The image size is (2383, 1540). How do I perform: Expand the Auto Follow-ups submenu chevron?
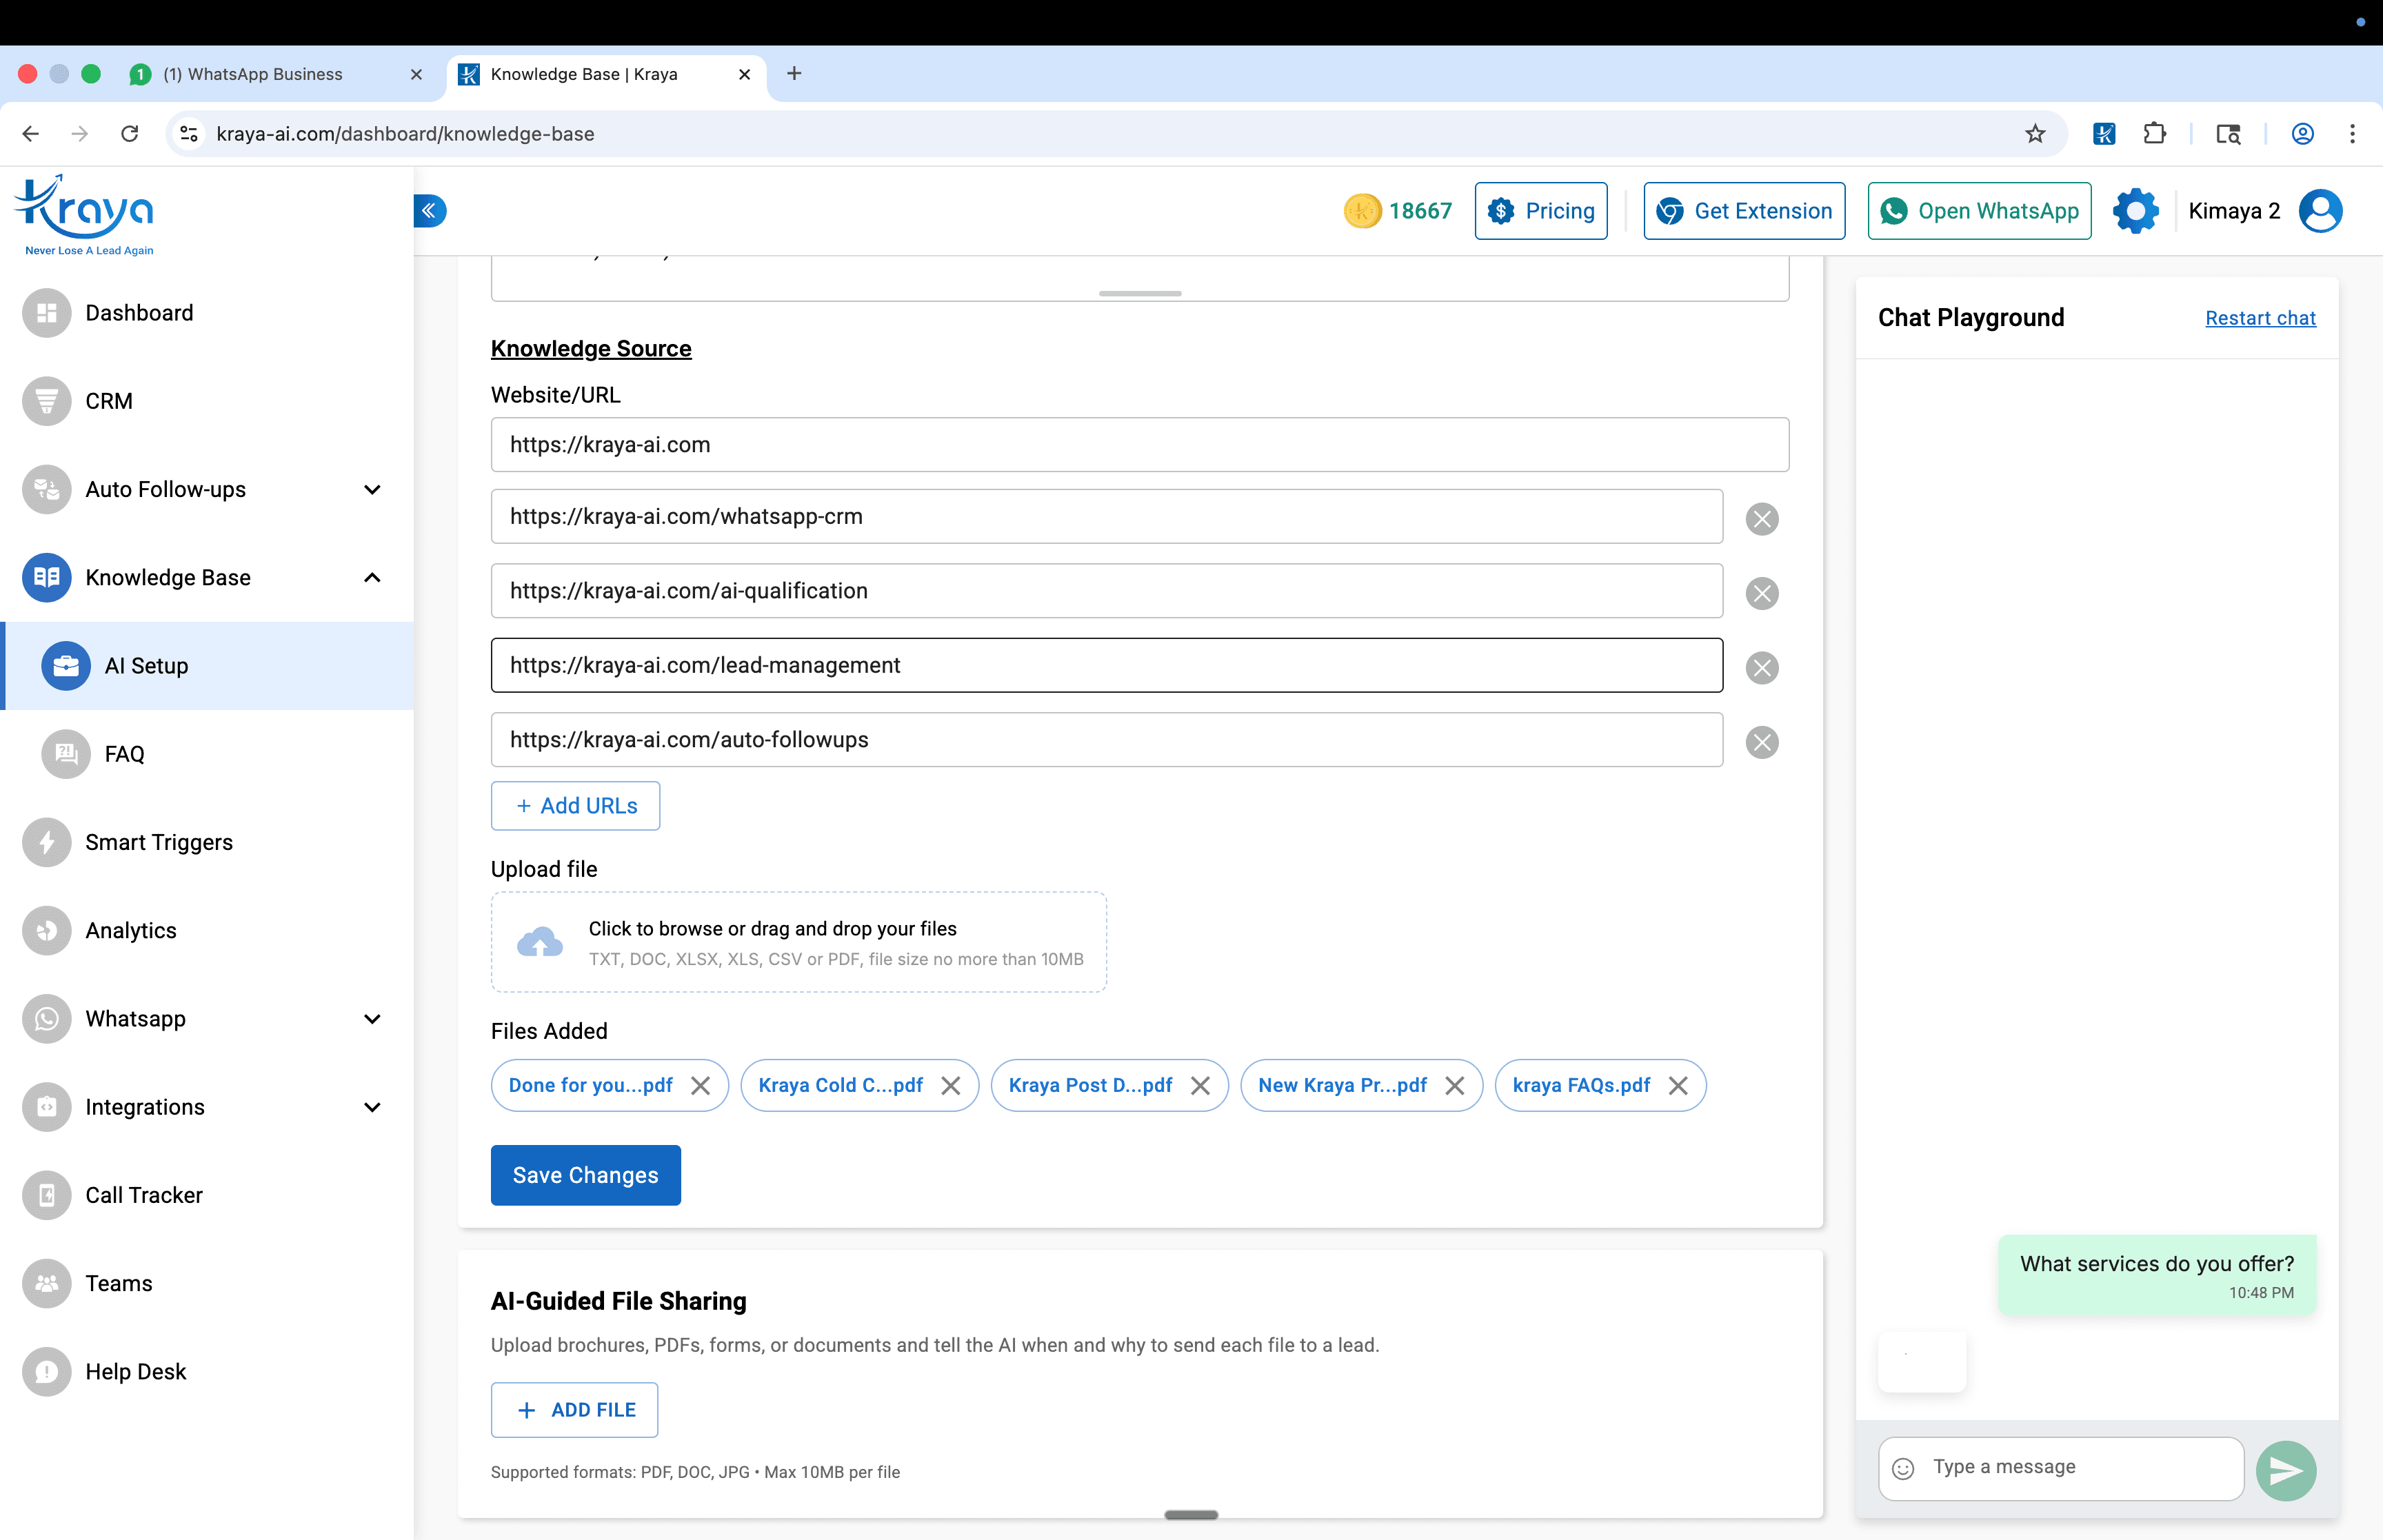(x=372, y=489)
